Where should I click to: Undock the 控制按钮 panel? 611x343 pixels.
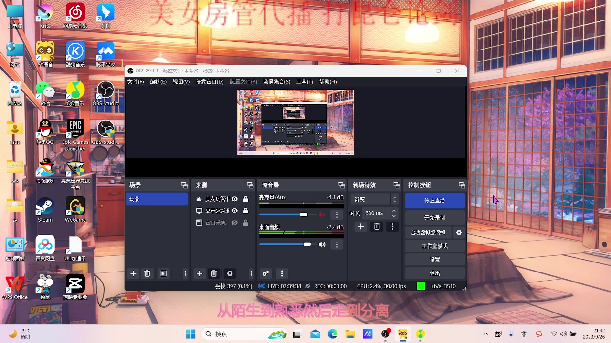(x=462, y=185)
